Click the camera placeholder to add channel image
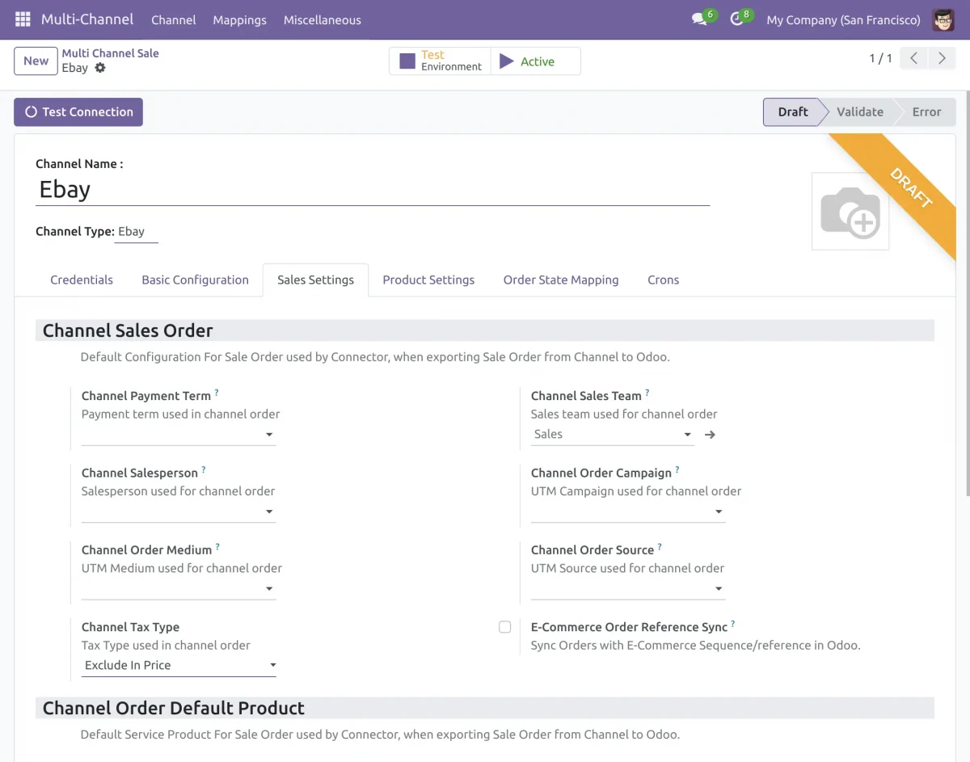Viewport: 970px width, 762px height. pos(850,211)
